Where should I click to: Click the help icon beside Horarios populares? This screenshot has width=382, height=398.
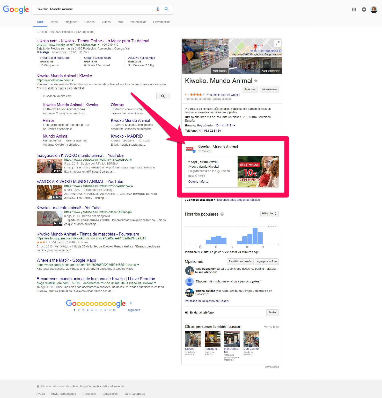222,214
